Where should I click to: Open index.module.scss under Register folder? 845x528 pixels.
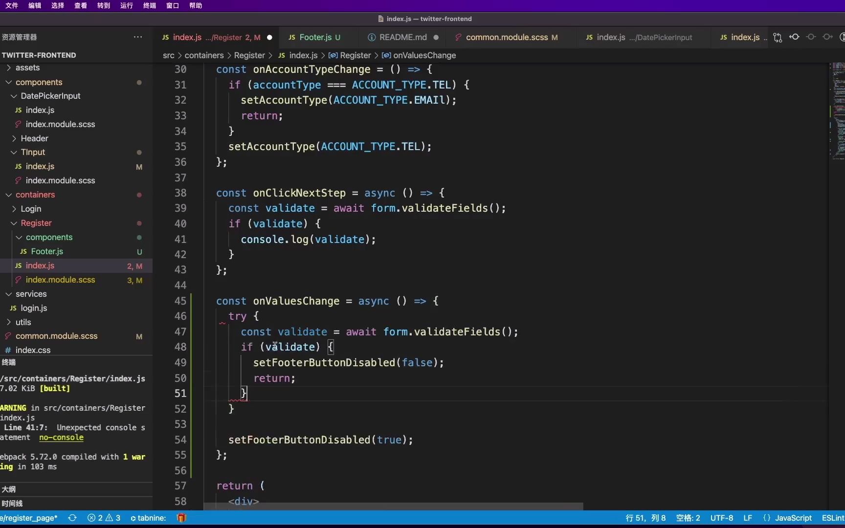(x=76, y=280)
